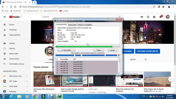Open the YouTube messages icon
Viewport: 176px width, 99px height.
(154, 17)
